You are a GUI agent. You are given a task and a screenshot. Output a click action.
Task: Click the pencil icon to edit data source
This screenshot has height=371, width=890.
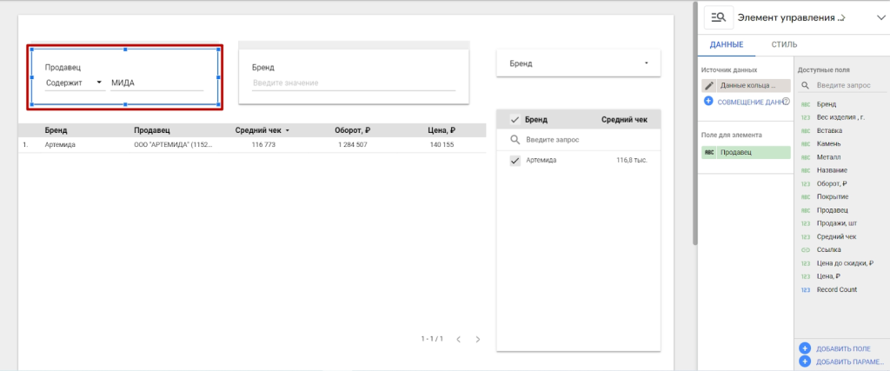pyautogui.click(x=709, y=86)
